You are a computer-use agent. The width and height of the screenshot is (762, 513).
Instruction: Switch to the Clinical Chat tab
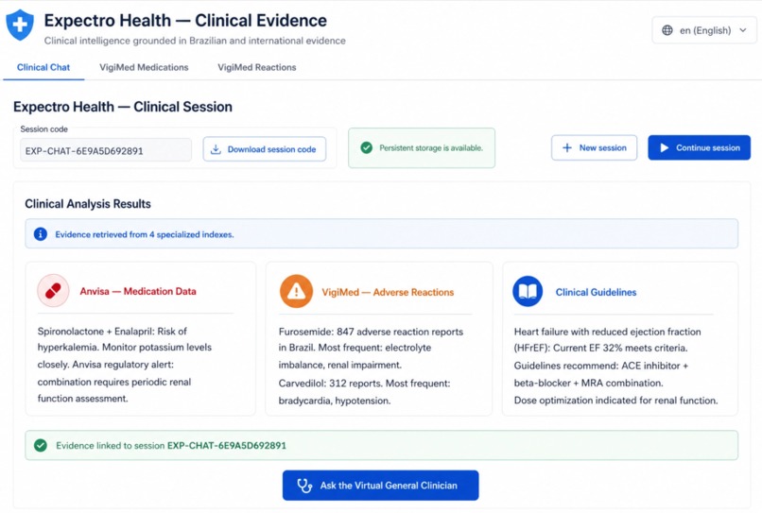43,67
